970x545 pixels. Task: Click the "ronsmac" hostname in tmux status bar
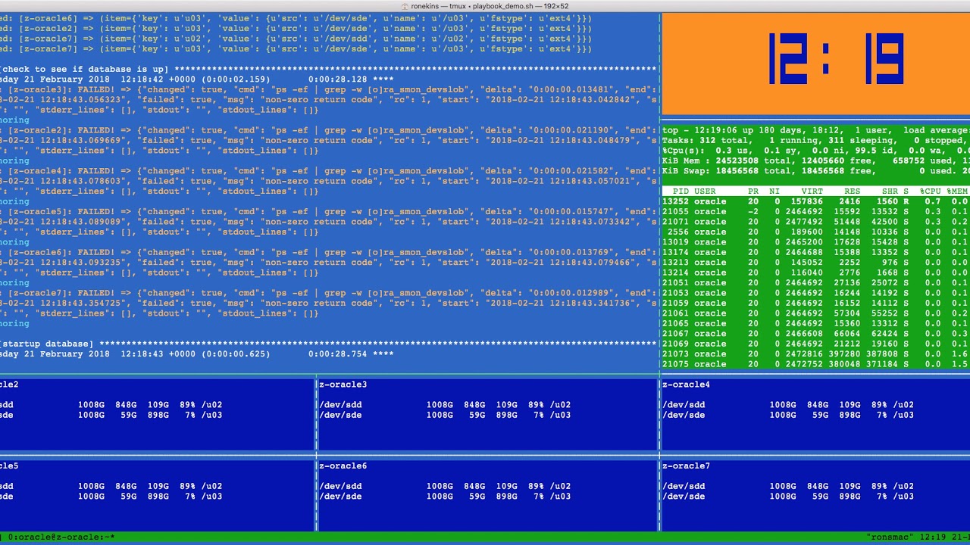[890, 537]
